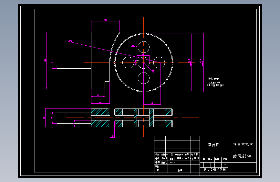Click the 零件图 title block text
Screen dimensions: 280x182
(214, 145)
